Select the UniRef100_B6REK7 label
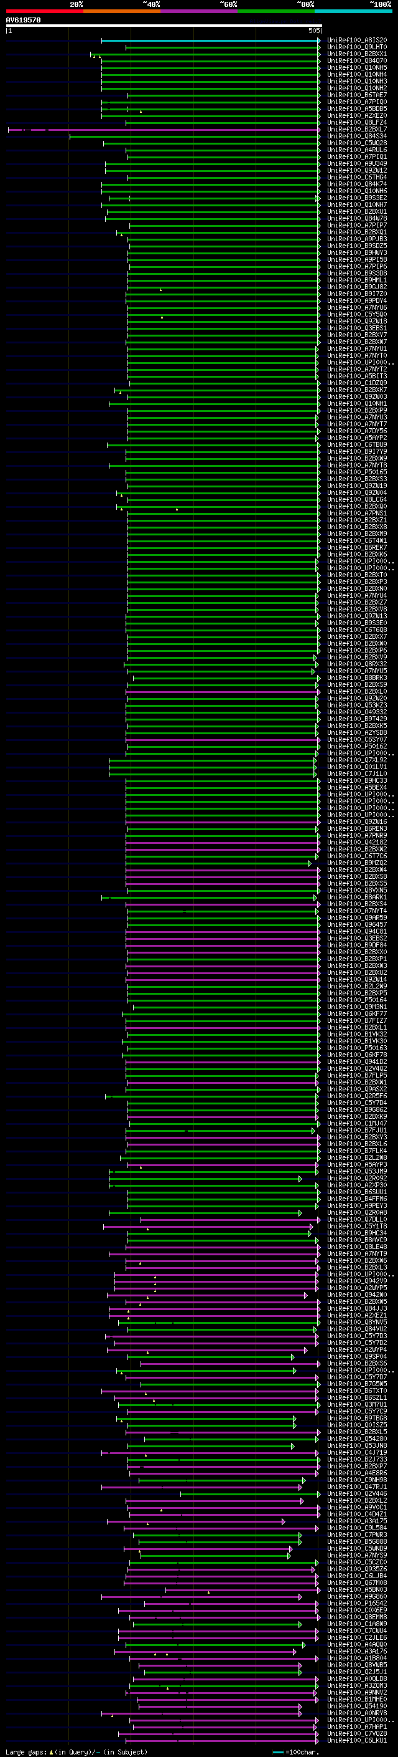398x1757 pixels. tap(357, 548)
